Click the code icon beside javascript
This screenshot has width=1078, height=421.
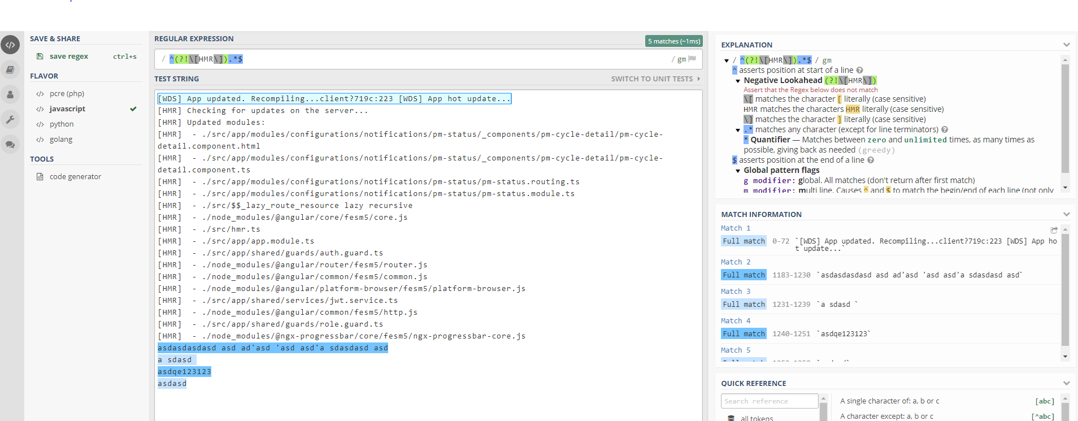point(40,109)
